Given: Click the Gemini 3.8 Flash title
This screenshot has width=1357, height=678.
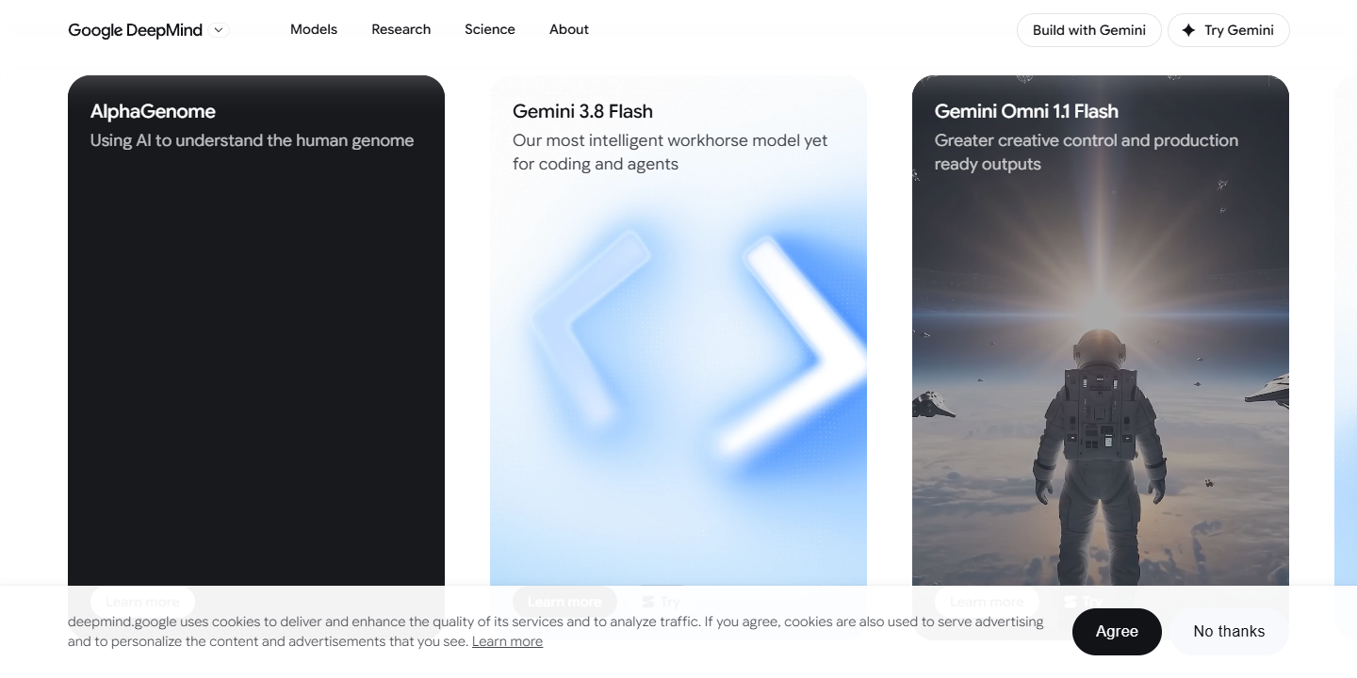Looking at the screenshot, I should click(x=582, y=111).
